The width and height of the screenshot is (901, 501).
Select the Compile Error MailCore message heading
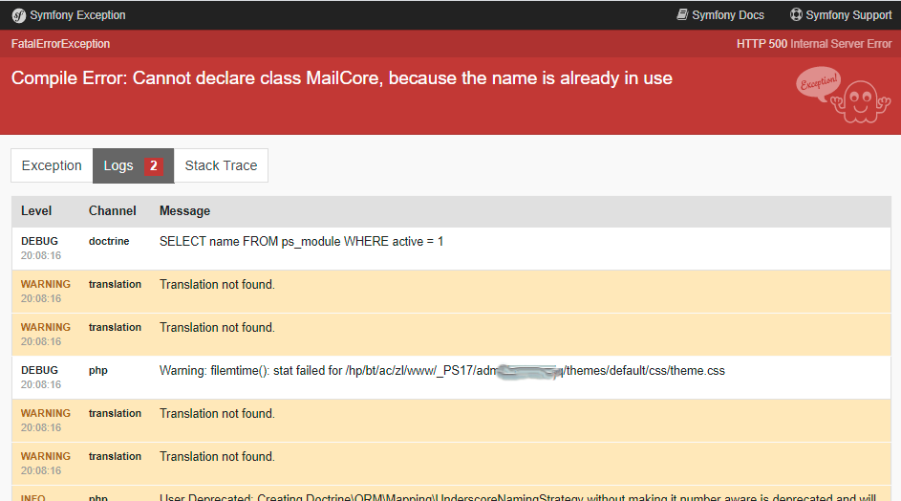coord(341,78)
